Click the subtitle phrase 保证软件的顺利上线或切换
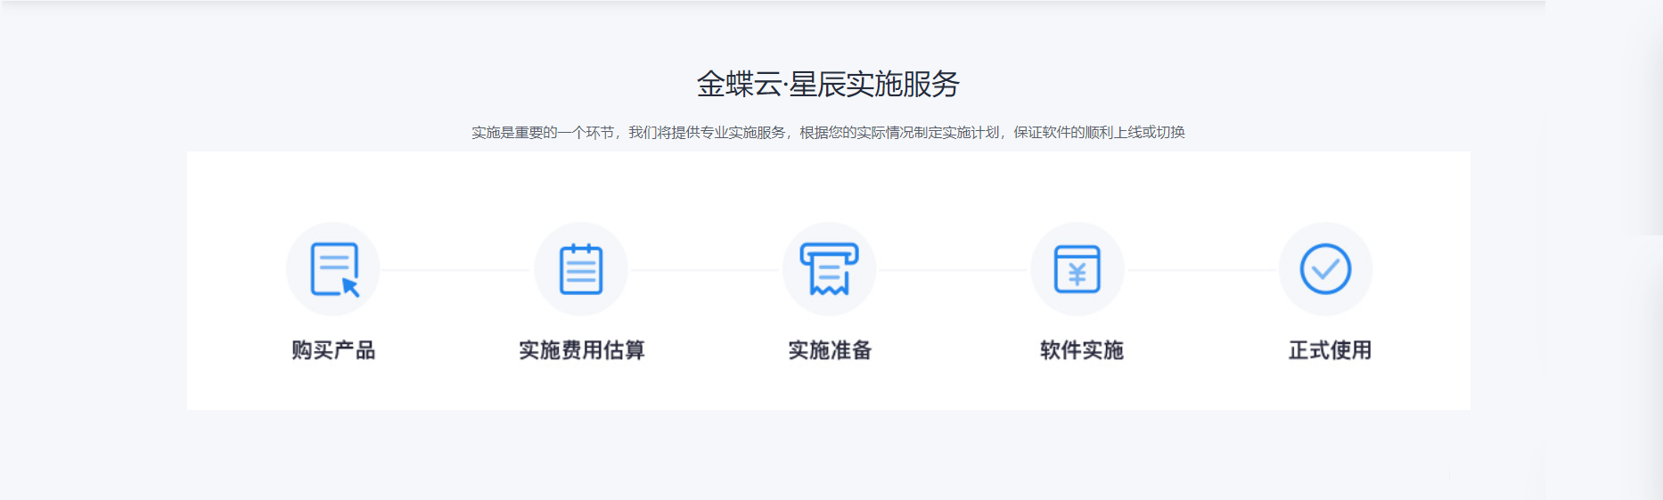1663x500 pixels. [1099, 133]
